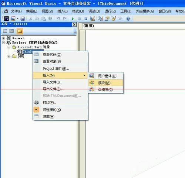Click the Save toolbar icon
This screenshot has height=178, width=185.
pos(23,18)
